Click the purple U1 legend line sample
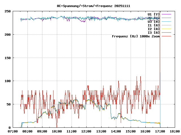The image size is (181, 135). [166, 14]
